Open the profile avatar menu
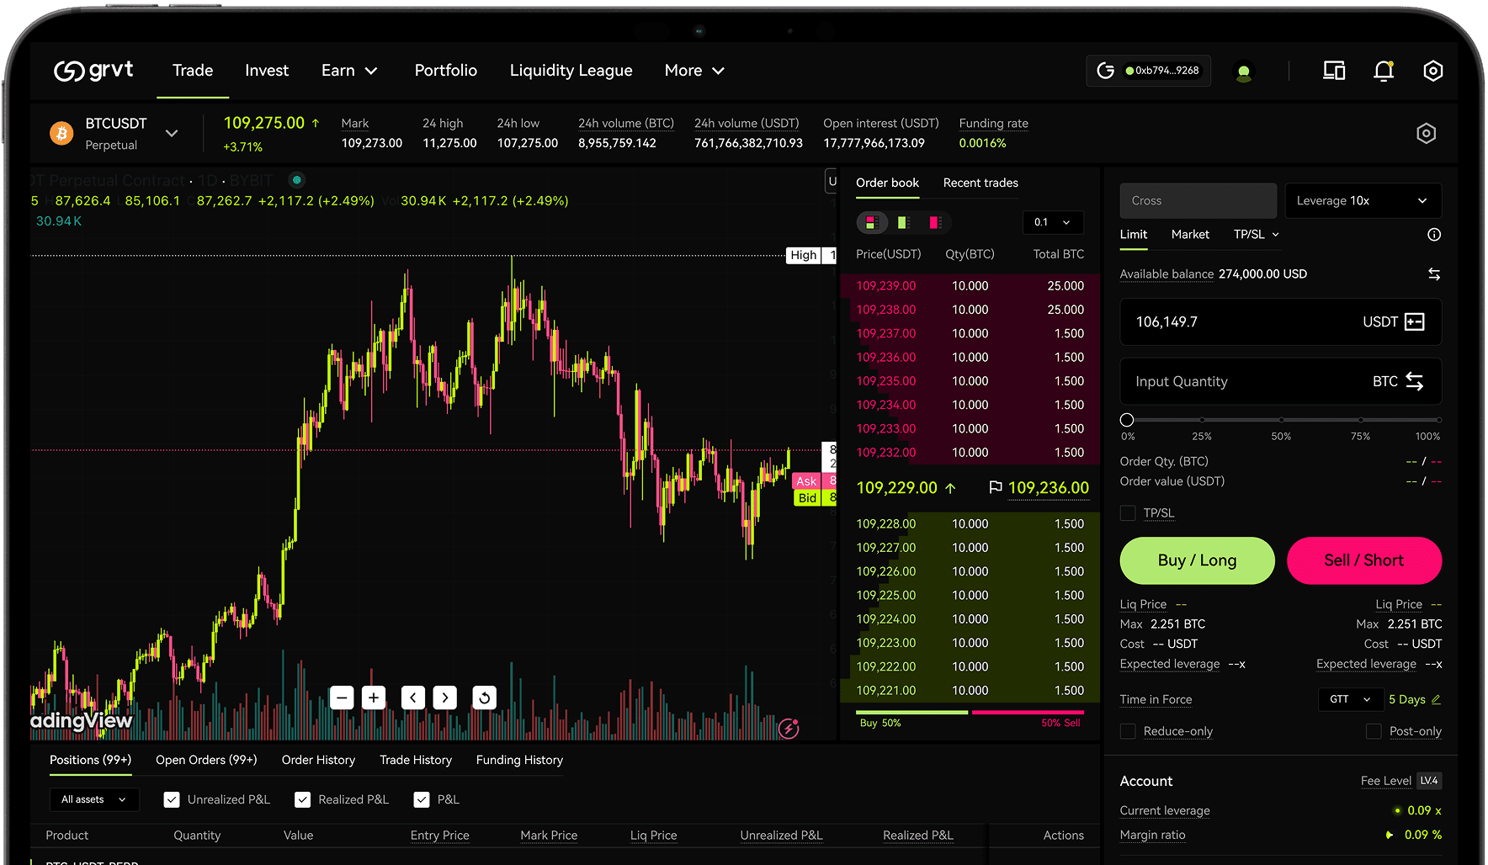This screenshot has width=1488, height=865. click(1244, 71)
